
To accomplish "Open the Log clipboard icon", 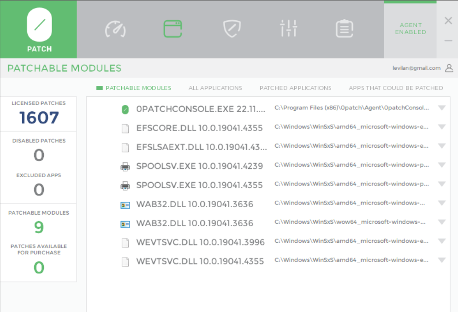I will pyautogui.click(x=344, y=29).
